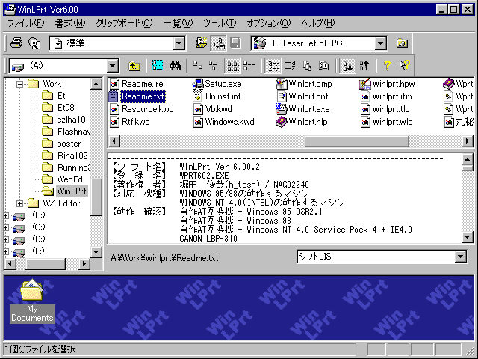Select the ezlha10 folder in tree
Viewport: 478px width, 359px height.
tap(63, 120)
